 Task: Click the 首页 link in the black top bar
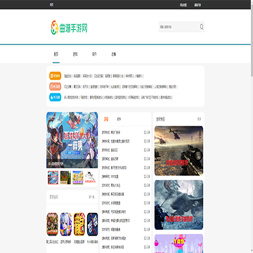tap(51, 5)
